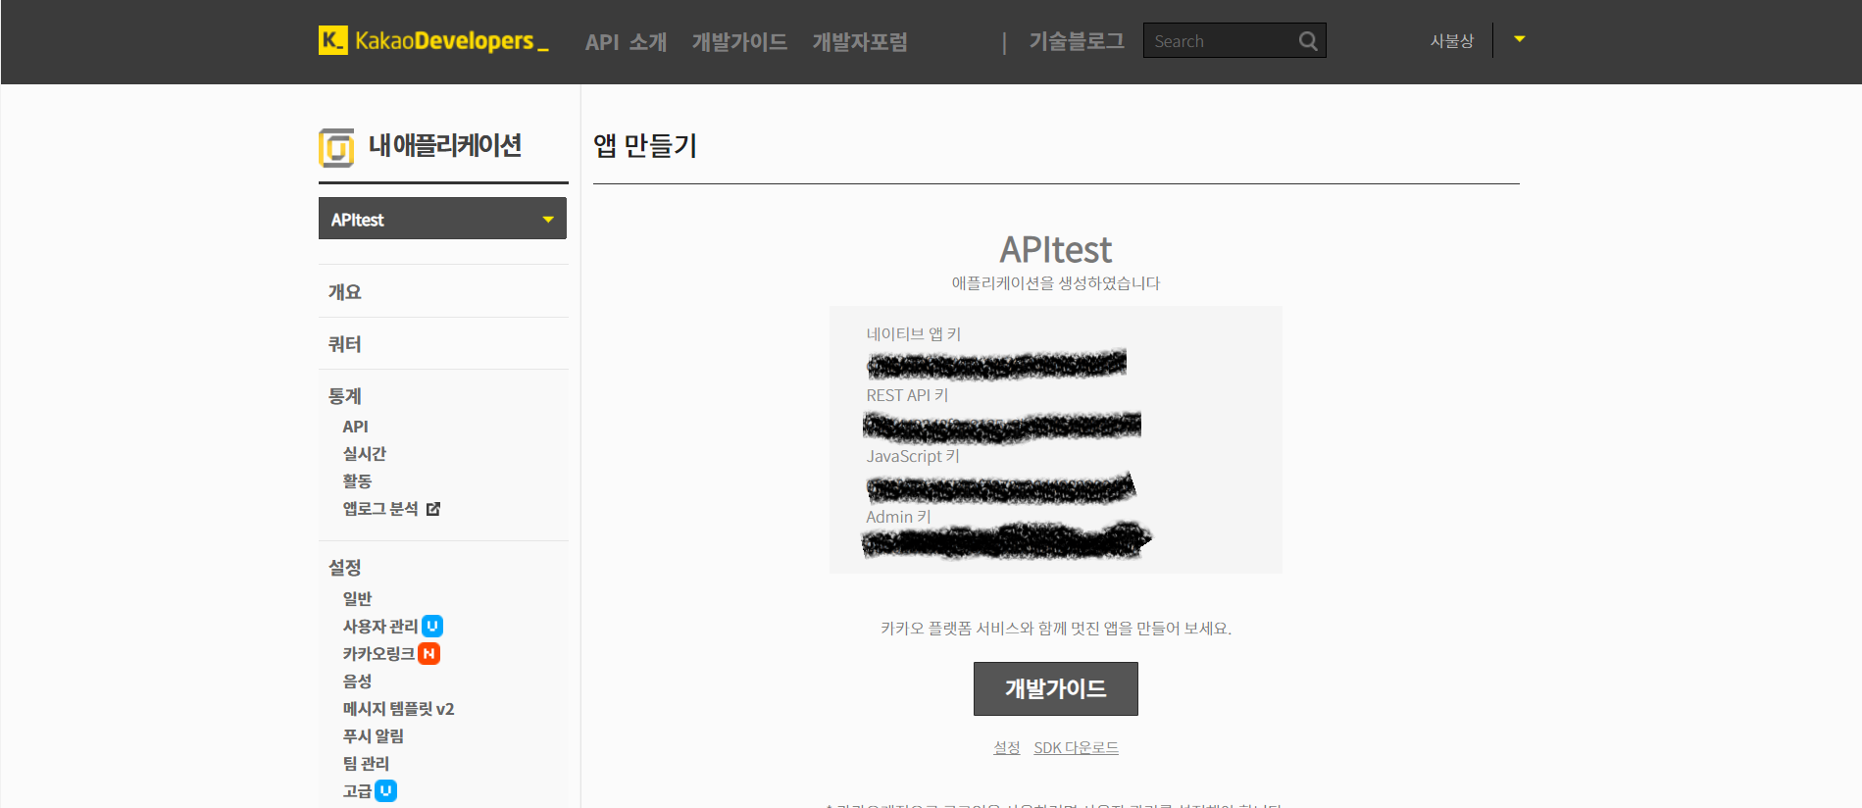Open the 설정 section heading
1862x808 pixels.
pos(345,568)
